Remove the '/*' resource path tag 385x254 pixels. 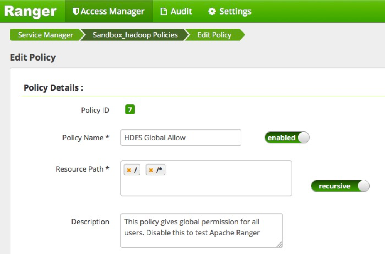click(x=151, y=170)
